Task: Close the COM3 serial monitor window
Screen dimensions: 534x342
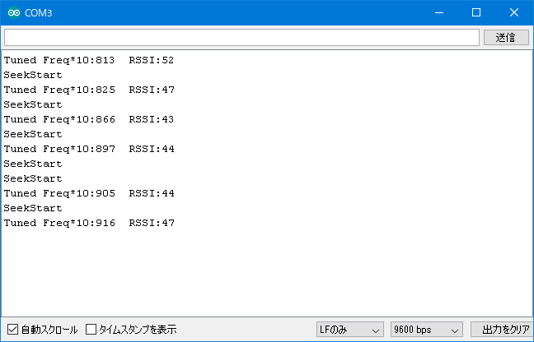Action: [514, 13]
